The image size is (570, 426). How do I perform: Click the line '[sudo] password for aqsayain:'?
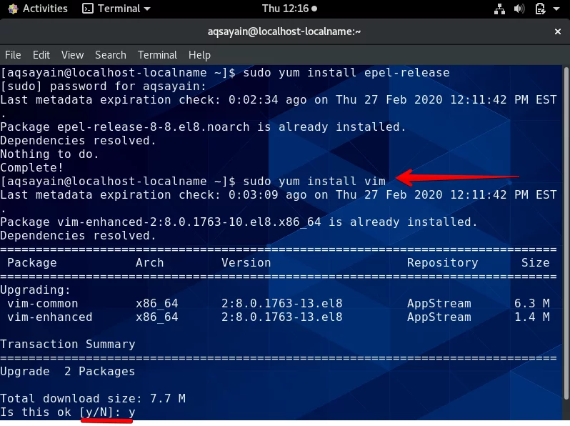click(x=104, y=86)
